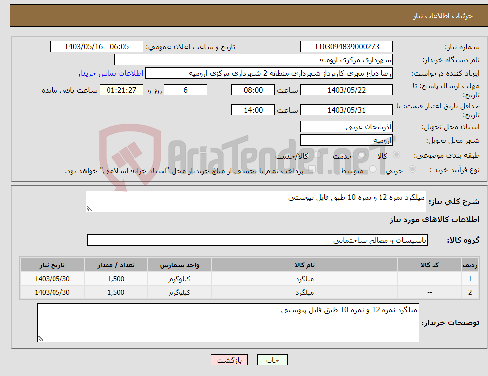Image resolution: width=488 pixels, height=376 pixels.
Task: Click quantity 1,500 in row 1
Action: [x=116, y=279]
